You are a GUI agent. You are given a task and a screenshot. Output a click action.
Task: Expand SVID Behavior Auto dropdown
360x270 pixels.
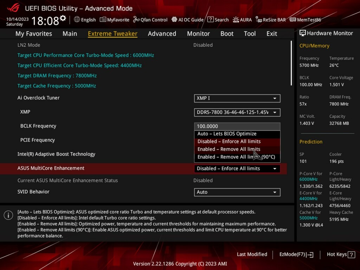237,192
